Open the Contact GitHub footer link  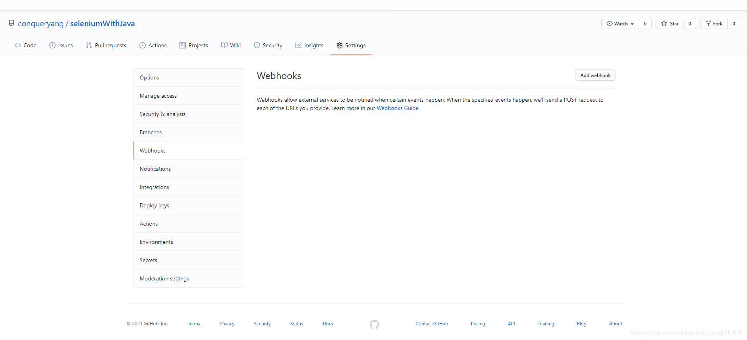tap(432, 324)
